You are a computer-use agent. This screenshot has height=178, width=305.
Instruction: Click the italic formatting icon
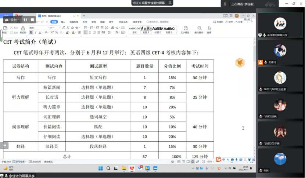click(36, 33)
